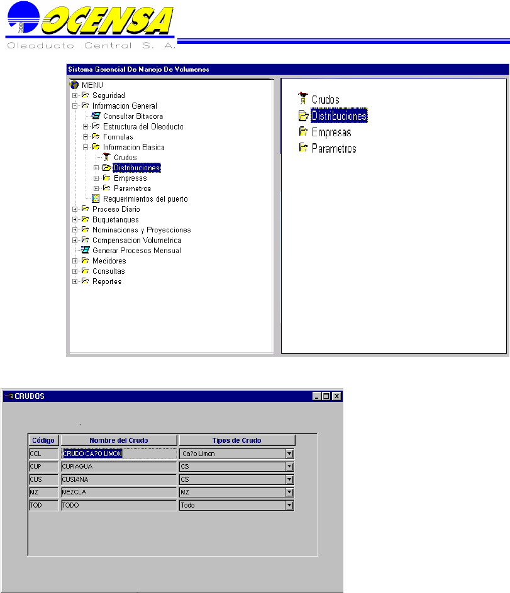Open the crude type dropdown for CUPIAGUA
This screenshot has height=593, width=510.
[290, 466]
